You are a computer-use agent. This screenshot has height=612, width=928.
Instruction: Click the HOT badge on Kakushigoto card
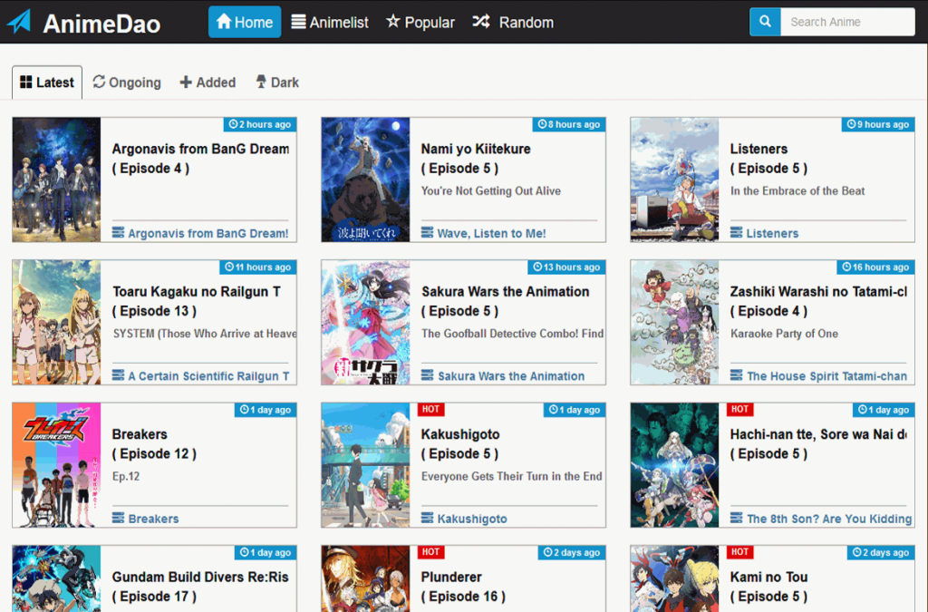[x=430, y=409]
